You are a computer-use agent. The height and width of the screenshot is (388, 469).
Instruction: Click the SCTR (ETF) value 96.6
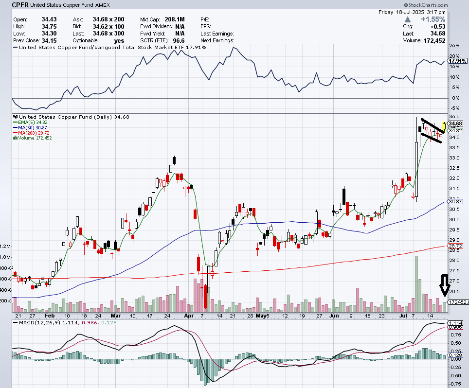[x=179, y=40]
